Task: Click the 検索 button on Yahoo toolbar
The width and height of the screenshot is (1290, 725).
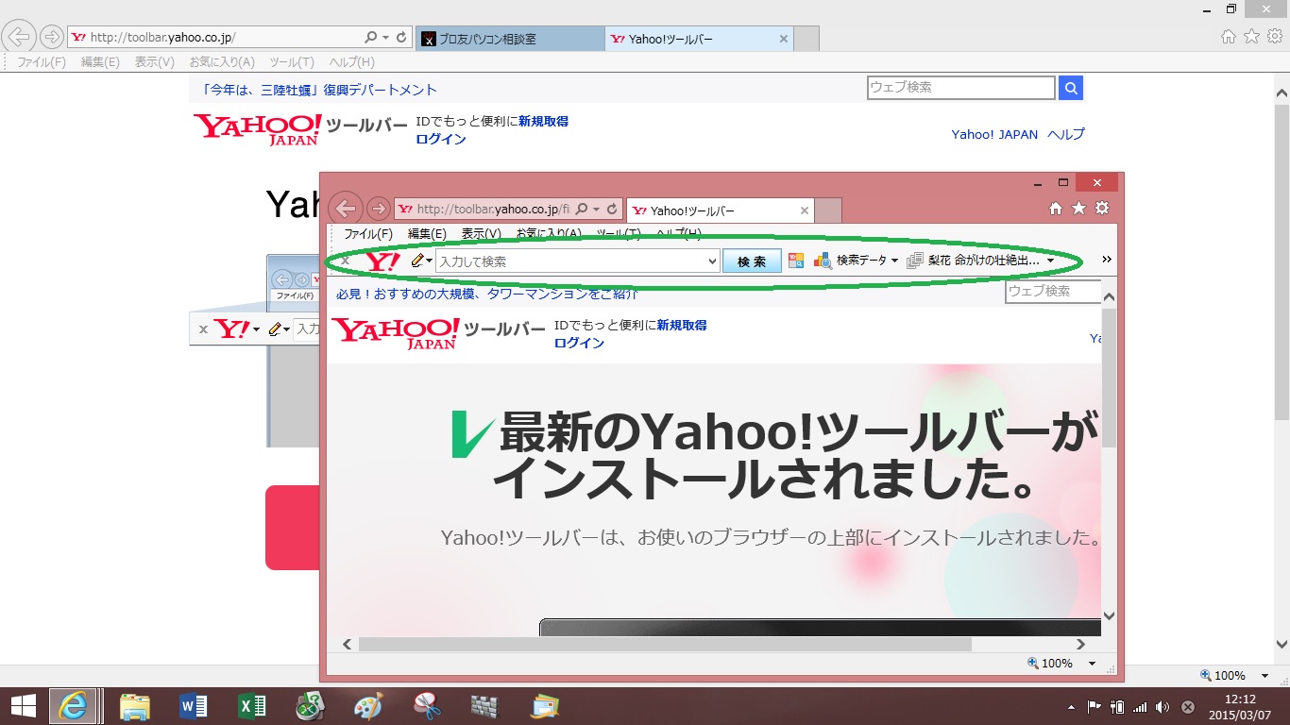Action: pyautogui.click(x=752, y=261)
